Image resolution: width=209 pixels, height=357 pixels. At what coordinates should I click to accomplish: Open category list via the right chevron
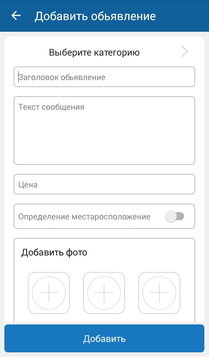[x=185, y=52]
